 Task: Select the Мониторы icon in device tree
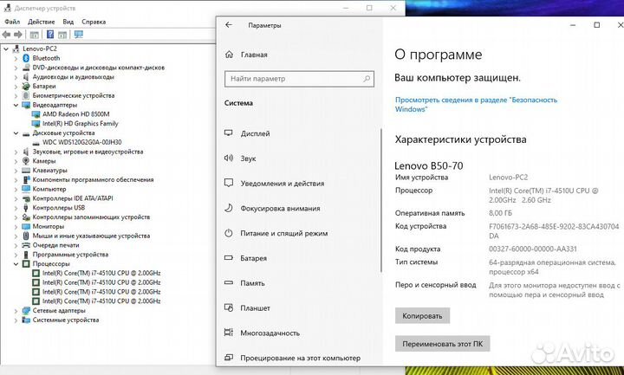[x=26, y=226]
